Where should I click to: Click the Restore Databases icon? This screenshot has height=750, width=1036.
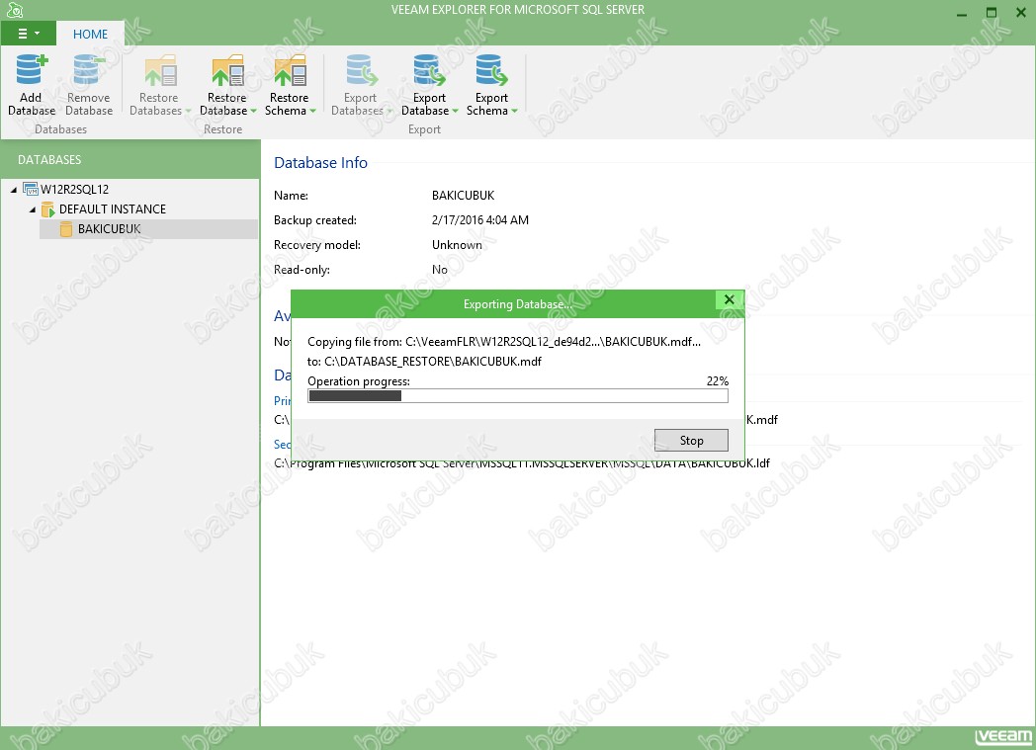pos(159,70)
